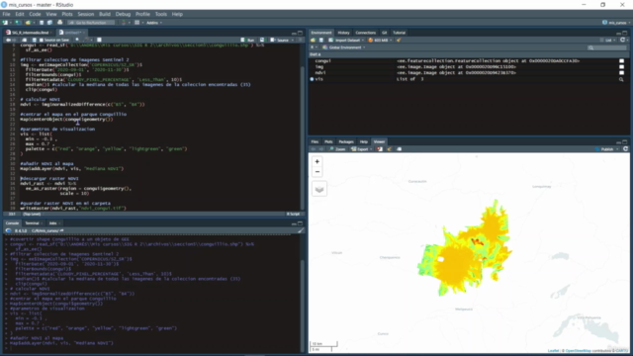Zoom in on the Leaflet map
The height and width of the screenshot is (356, 633).
point(316,161)
